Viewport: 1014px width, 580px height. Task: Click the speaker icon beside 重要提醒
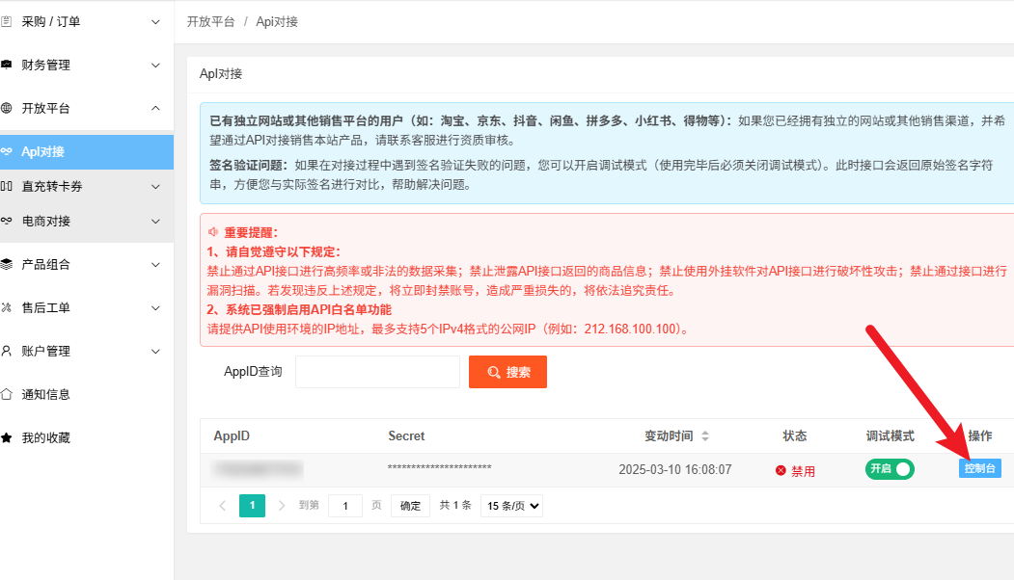click(x=213, y=232)
